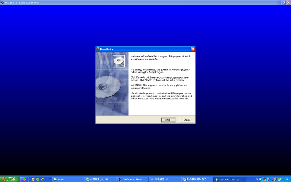Launch the green globe browser quick launch icon
Image resolution: width=291 pixels, height=182 pixels.
(x=38, y=180)
